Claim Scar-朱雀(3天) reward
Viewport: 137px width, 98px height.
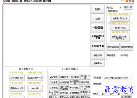(54, 93)
